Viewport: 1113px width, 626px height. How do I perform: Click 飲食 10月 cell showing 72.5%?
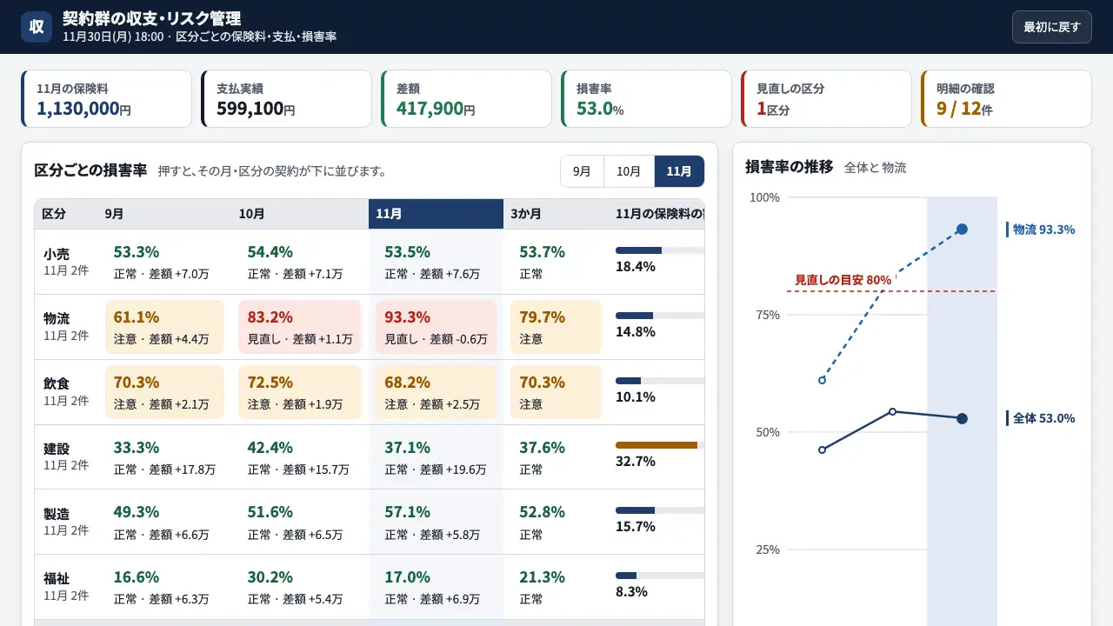click(300, 392)
